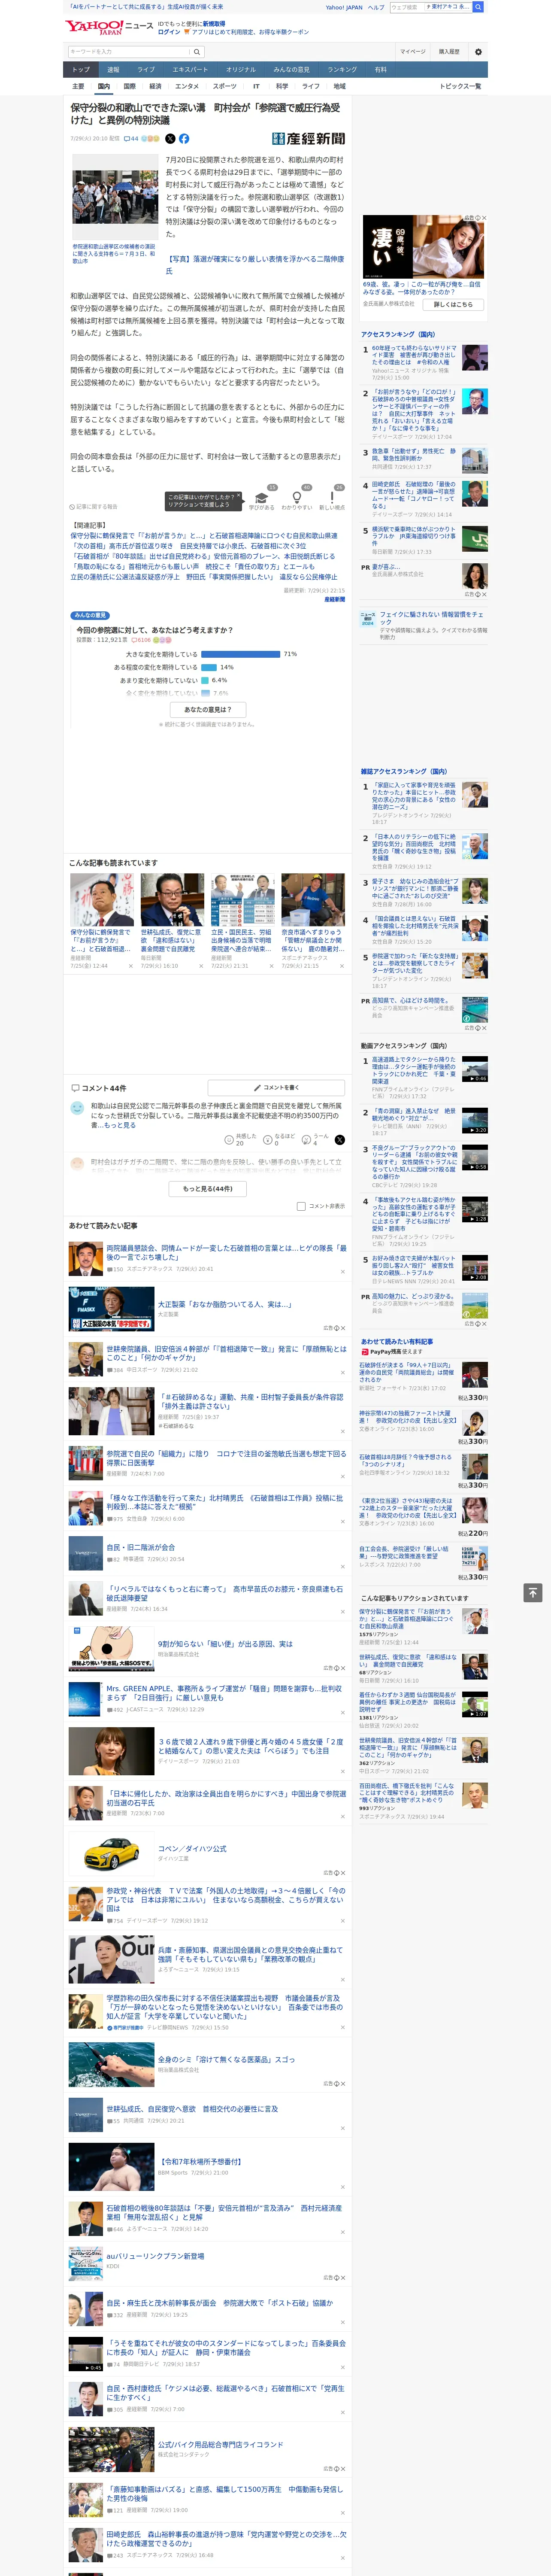Open the ランキング tab
The height and width of the screenshot is (2576, 551).
pyautogui.click(x=342, y=70)
